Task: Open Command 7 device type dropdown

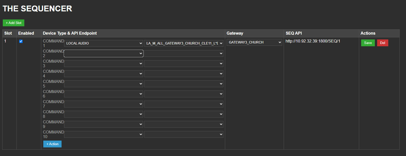Action: pyautogui.click(x=103, y=104)
